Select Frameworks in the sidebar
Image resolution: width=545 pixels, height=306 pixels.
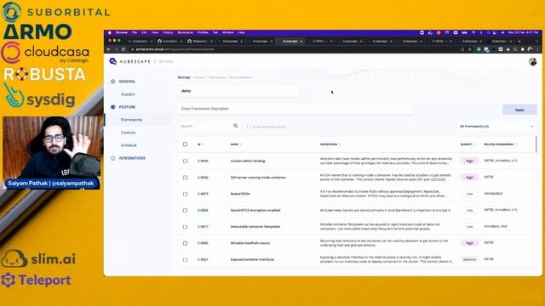click(131, 120)
